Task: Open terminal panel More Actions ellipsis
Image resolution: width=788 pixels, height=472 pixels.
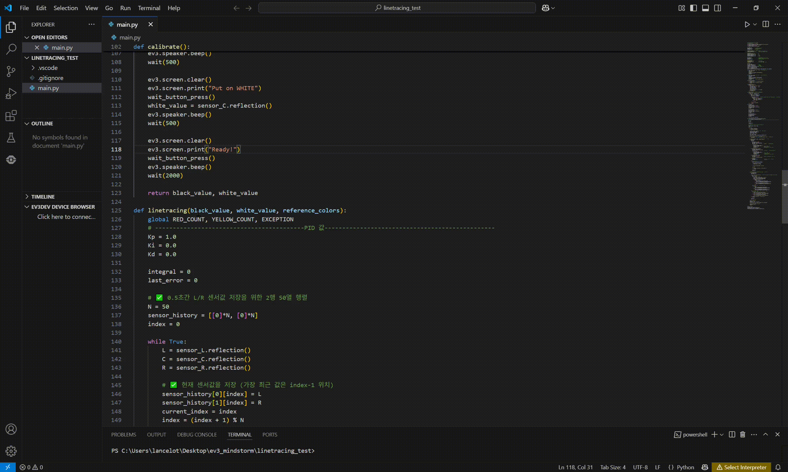Action: (754, 434)
